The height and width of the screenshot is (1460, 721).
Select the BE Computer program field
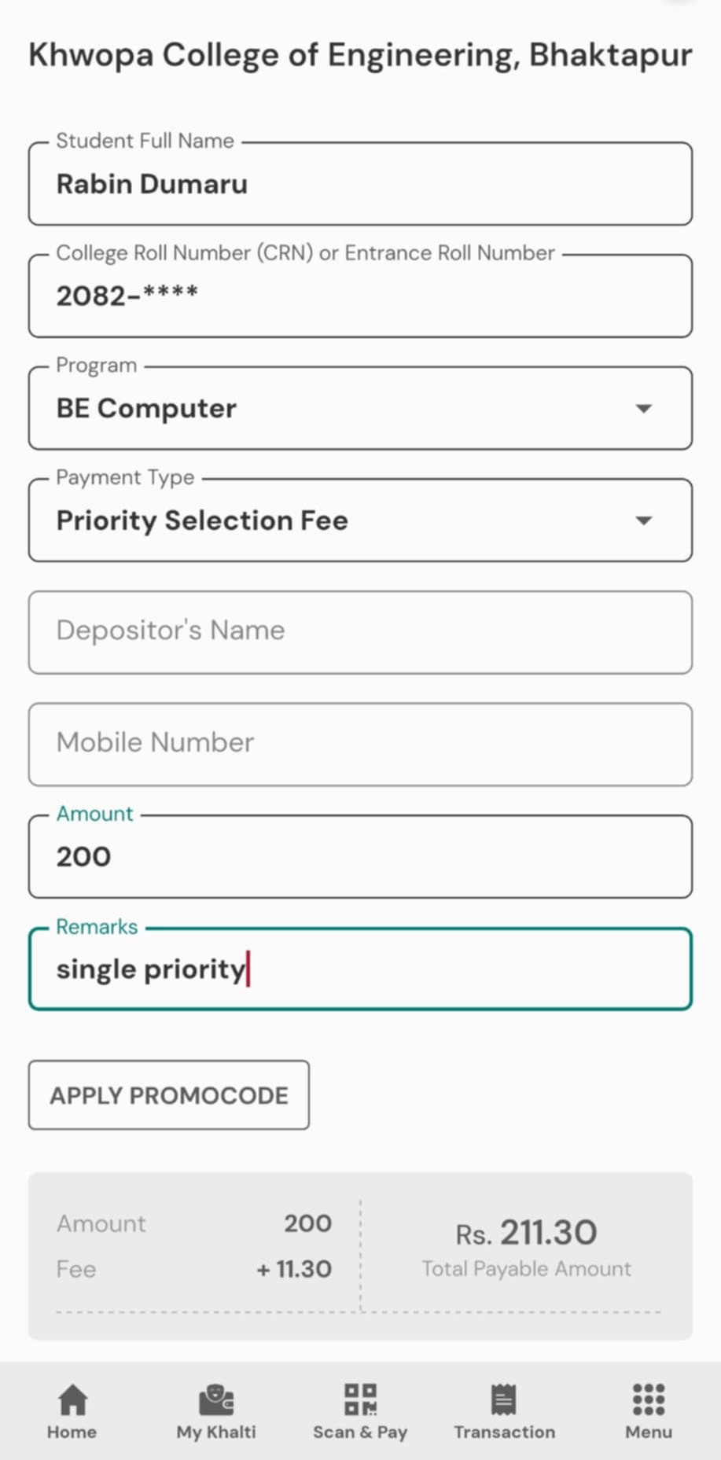[360, 408]
